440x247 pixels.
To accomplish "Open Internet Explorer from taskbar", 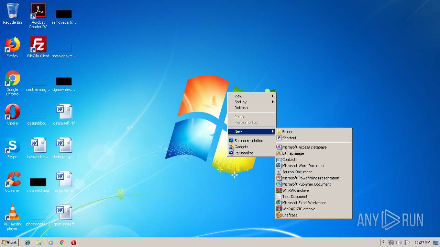I will (27, 243).
